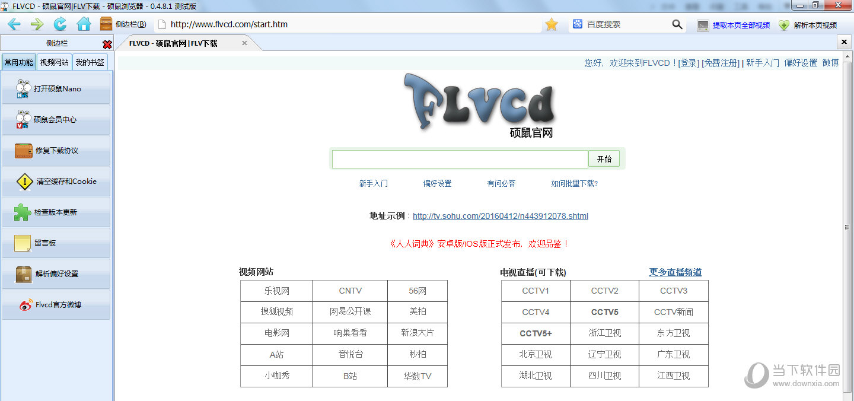Open the Baidu search engine selector icon
854x401 pixels.
[x=577, y=24]
